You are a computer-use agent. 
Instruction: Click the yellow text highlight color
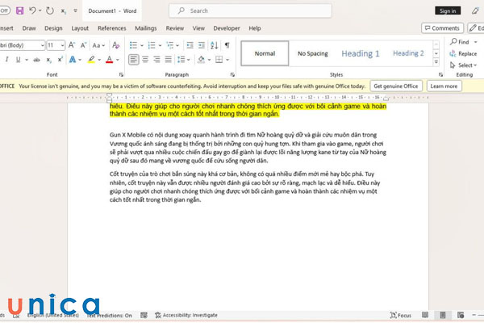91,60
